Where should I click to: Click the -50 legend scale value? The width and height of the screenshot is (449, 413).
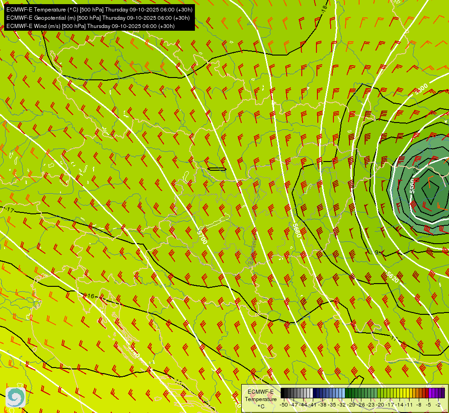tap(284, 405)
